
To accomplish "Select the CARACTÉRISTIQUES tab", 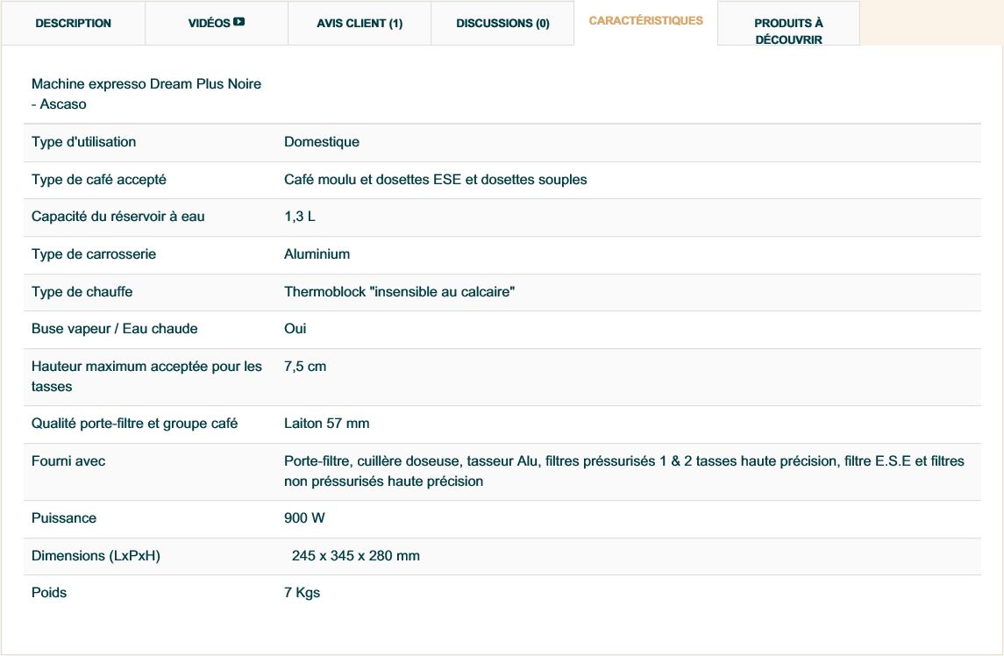I will point(645,21).
